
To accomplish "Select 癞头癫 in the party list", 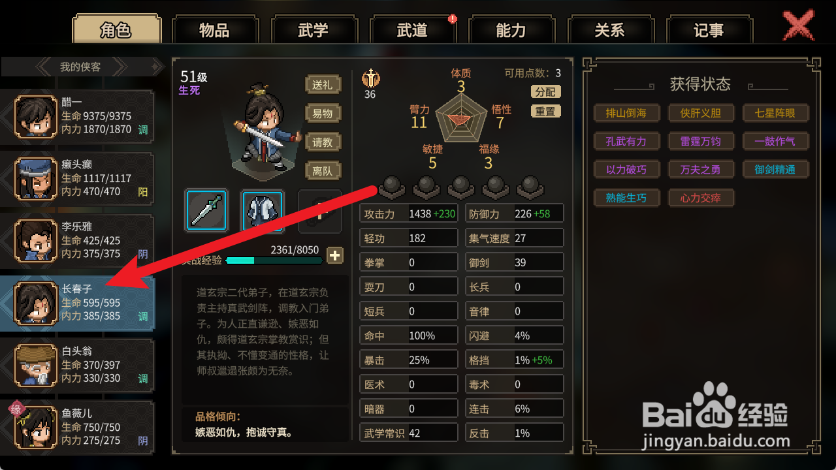I will [x=78, y=178].
